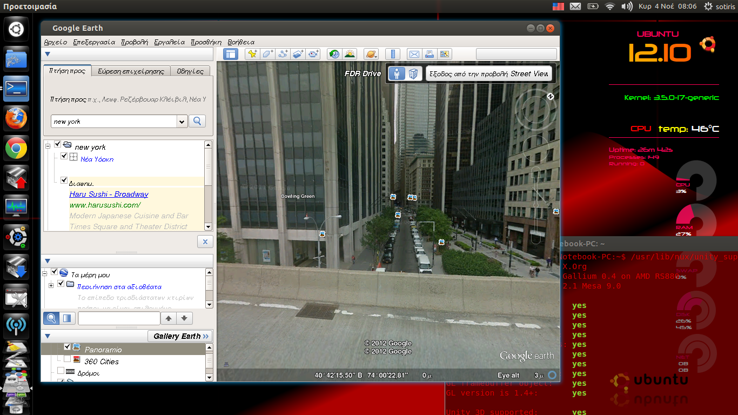Open the Ubuntu Dash home button

pos(16,29)
